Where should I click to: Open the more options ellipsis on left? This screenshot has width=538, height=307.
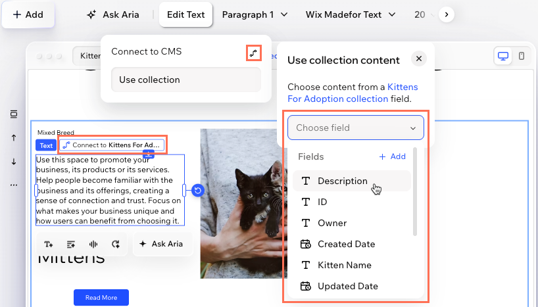coord(14,185)
